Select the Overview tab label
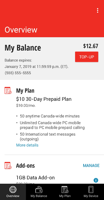Viewport: 104px width, 200px height. tap(13, 196)
